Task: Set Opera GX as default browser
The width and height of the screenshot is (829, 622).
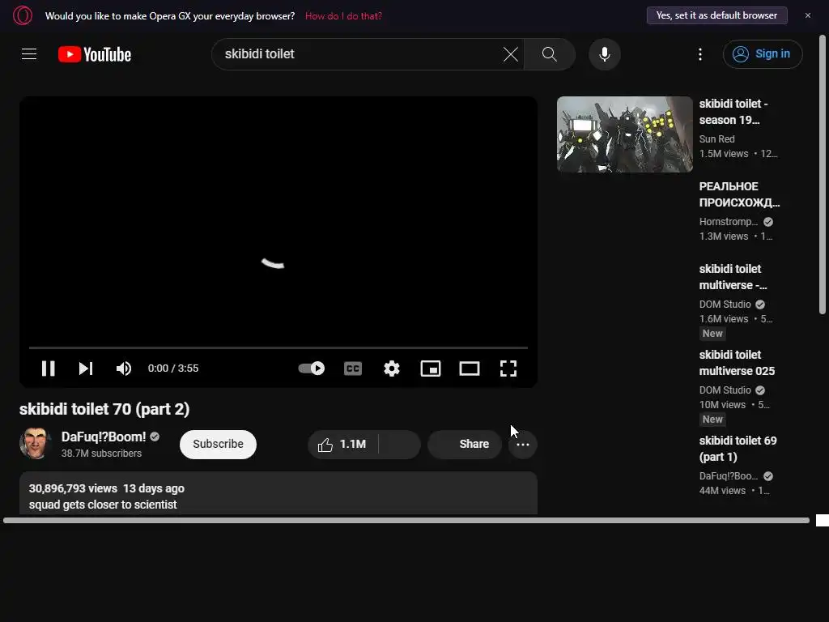Action: [x=716, y=15]
